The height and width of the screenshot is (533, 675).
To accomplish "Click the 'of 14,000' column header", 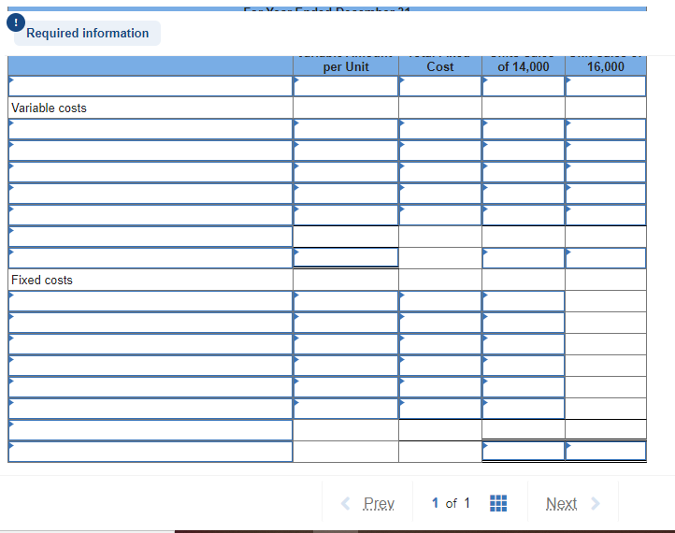I will point(523,66).
